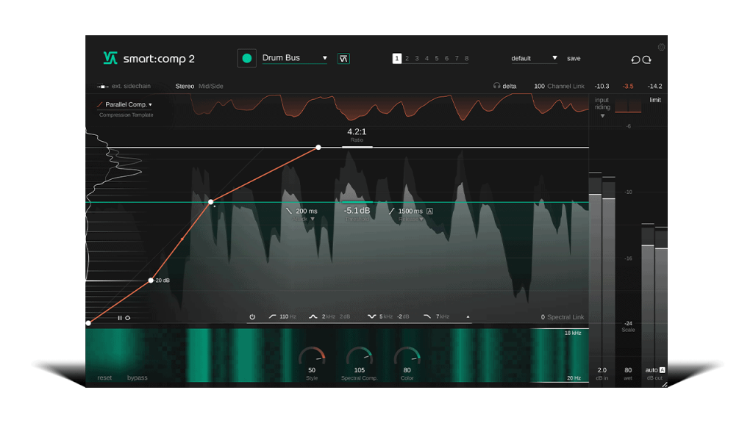Click the -10.3 input level readout
This screenshot has width=753, height=423.
click(602, 87)
